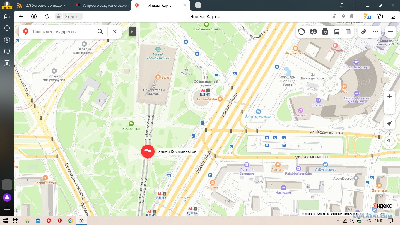Launch the Alice voice assistant purple icon
This screenshot has width=400, height=225.
coord(7,197)
